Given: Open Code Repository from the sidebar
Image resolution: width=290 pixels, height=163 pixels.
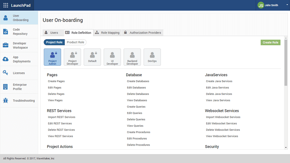Looking at the screenshot, I should 6,31.
